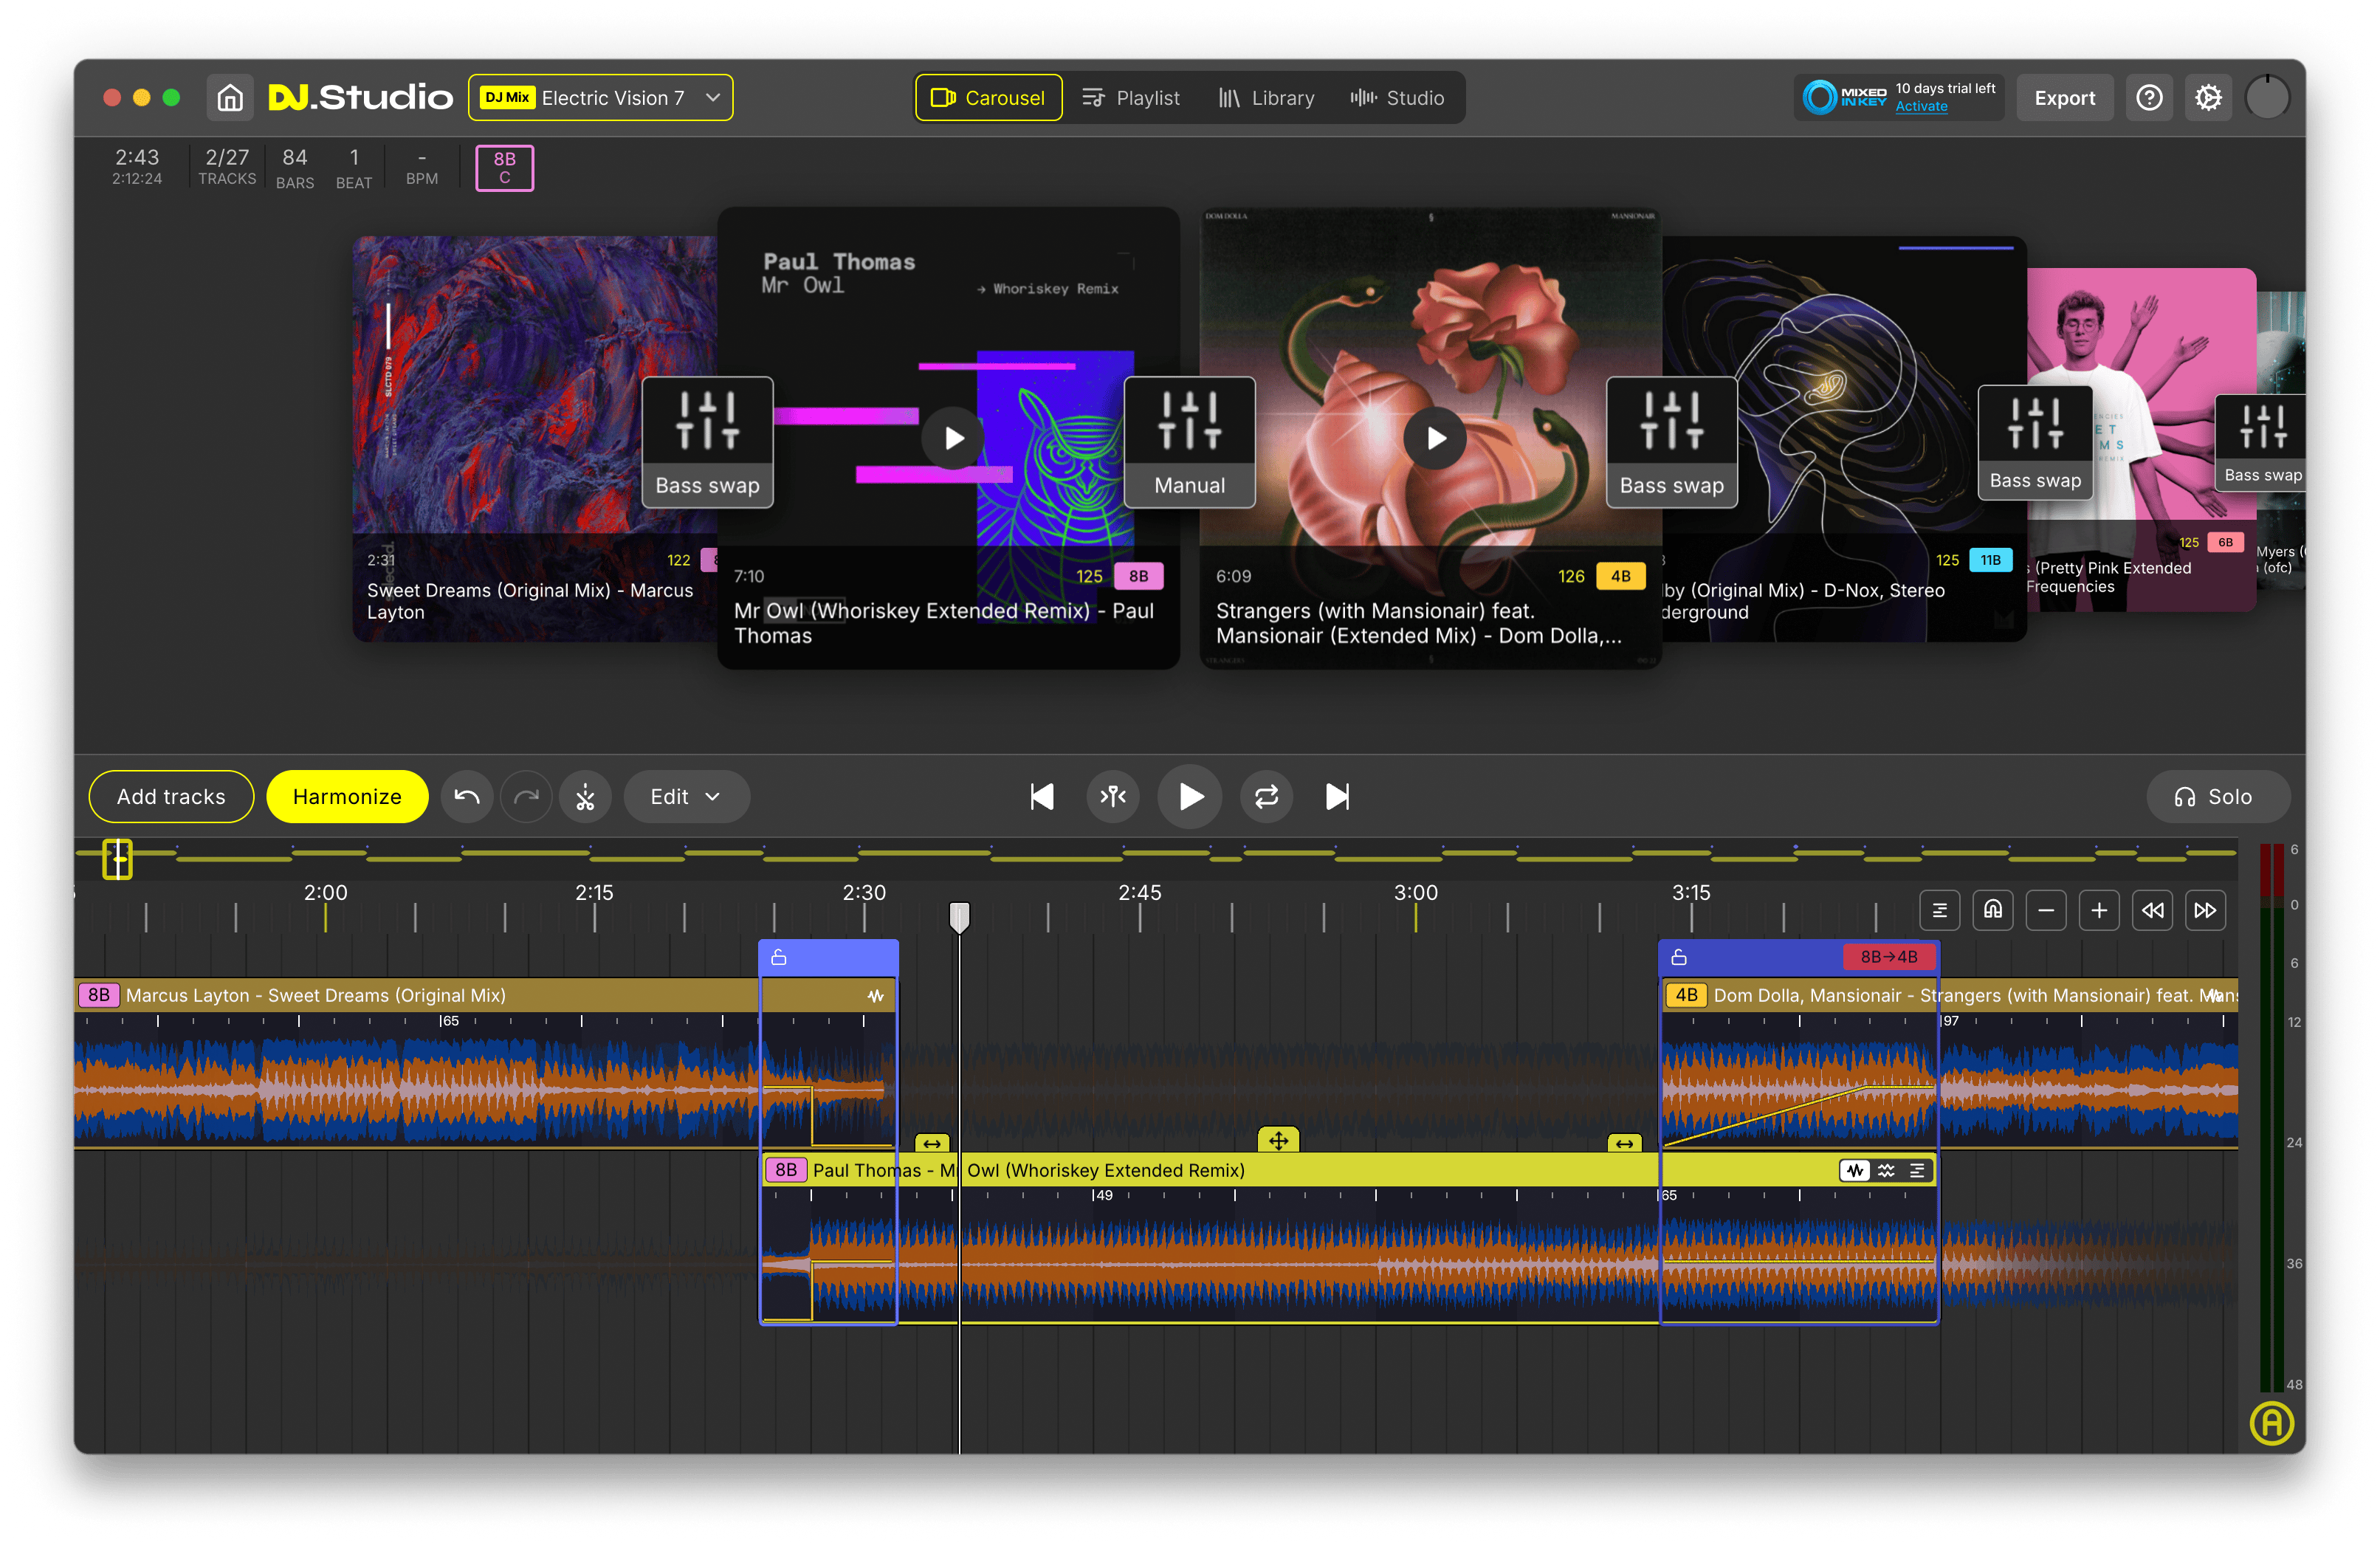The height and width of the screenshot is (1543, 2380).
Task: Click the BPM readout
Action: [422, 168]
